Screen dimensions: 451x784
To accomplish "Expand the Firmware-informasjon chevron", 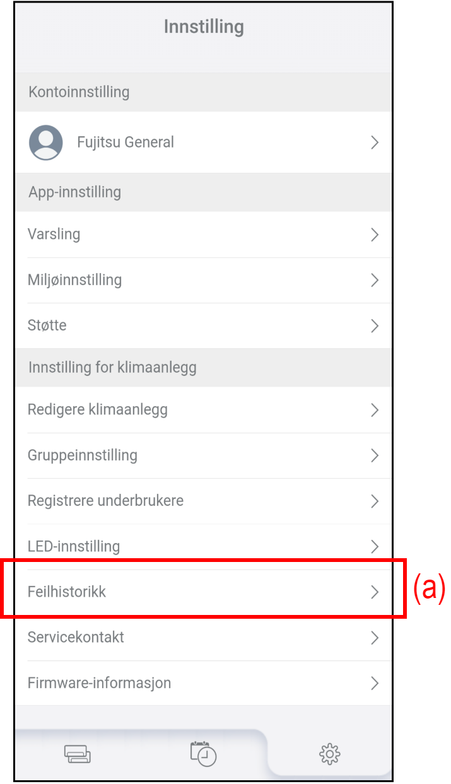I will tap(375, 683).
